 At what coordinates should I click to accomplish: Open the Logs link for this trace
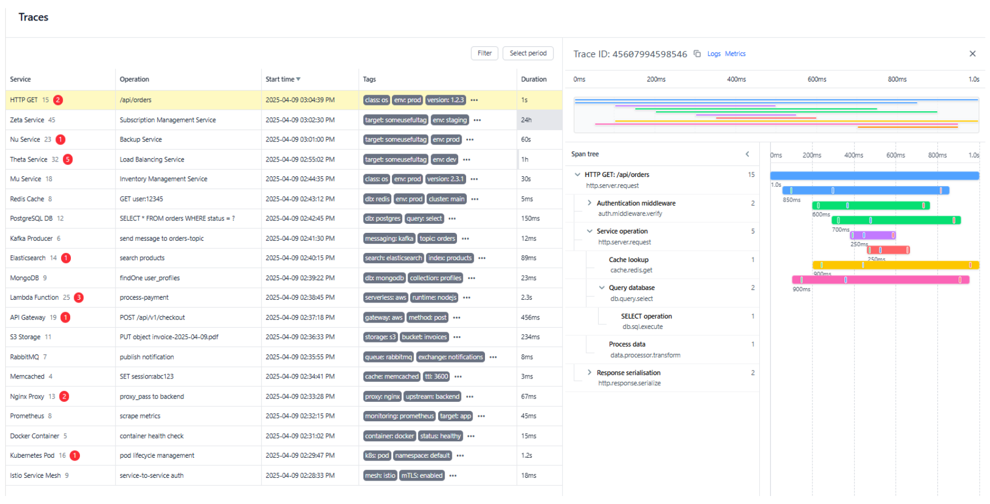(714, 54)
